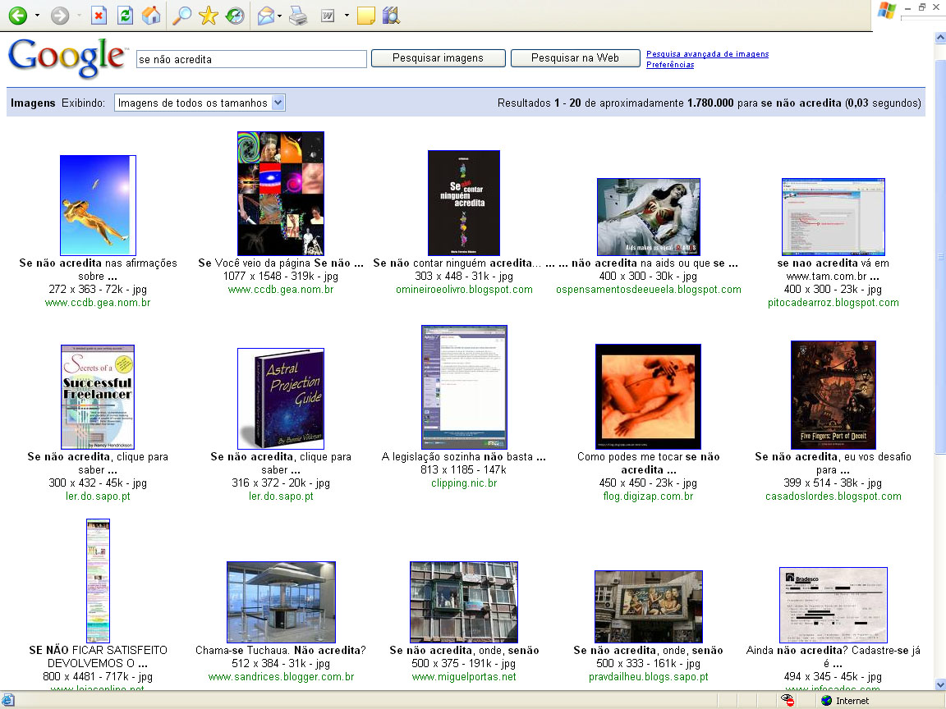The width and height of the screenshot is (946, 709).
Task: Open Favorites with the star icon
Action: 209,15
